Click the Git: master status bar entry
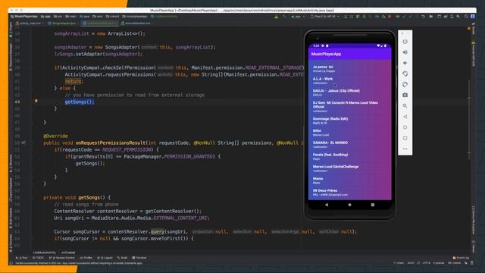 point(454,263)
